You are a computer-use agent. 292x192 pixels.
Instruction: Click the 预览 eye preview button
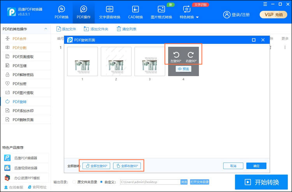pos(183,69)
